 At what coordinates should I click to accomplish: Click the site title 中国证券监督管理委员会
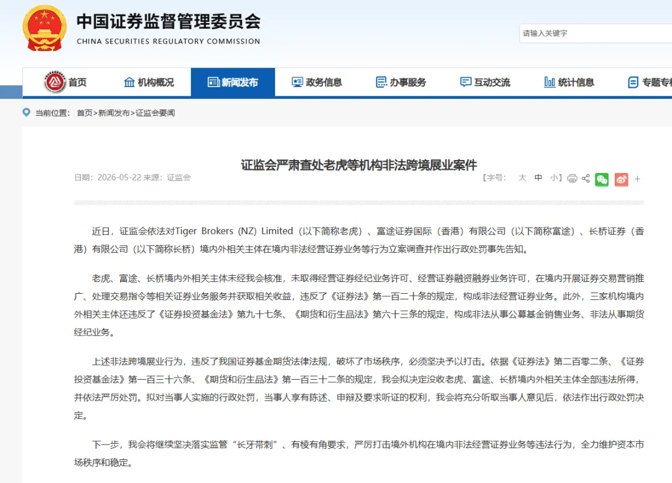tap(169, 21)
